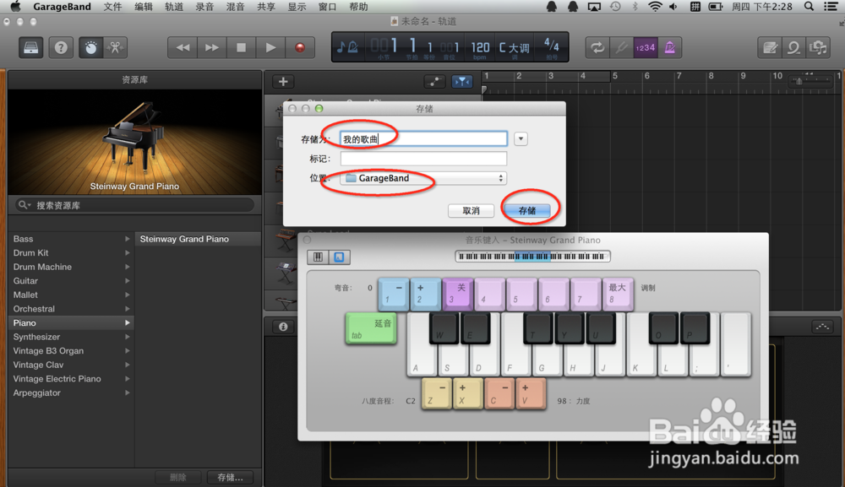Open the 文件 menu
This screenshot has height=487, width=845.
(112, 7)
